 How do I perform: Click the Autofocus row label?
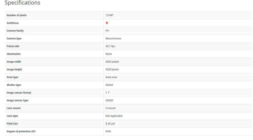click(13, 23)
